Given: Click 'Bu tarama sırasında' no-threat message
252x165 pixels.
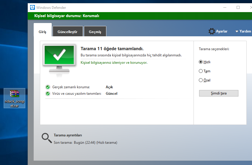Looking at the screenshot, I should (x=131, y=55).
